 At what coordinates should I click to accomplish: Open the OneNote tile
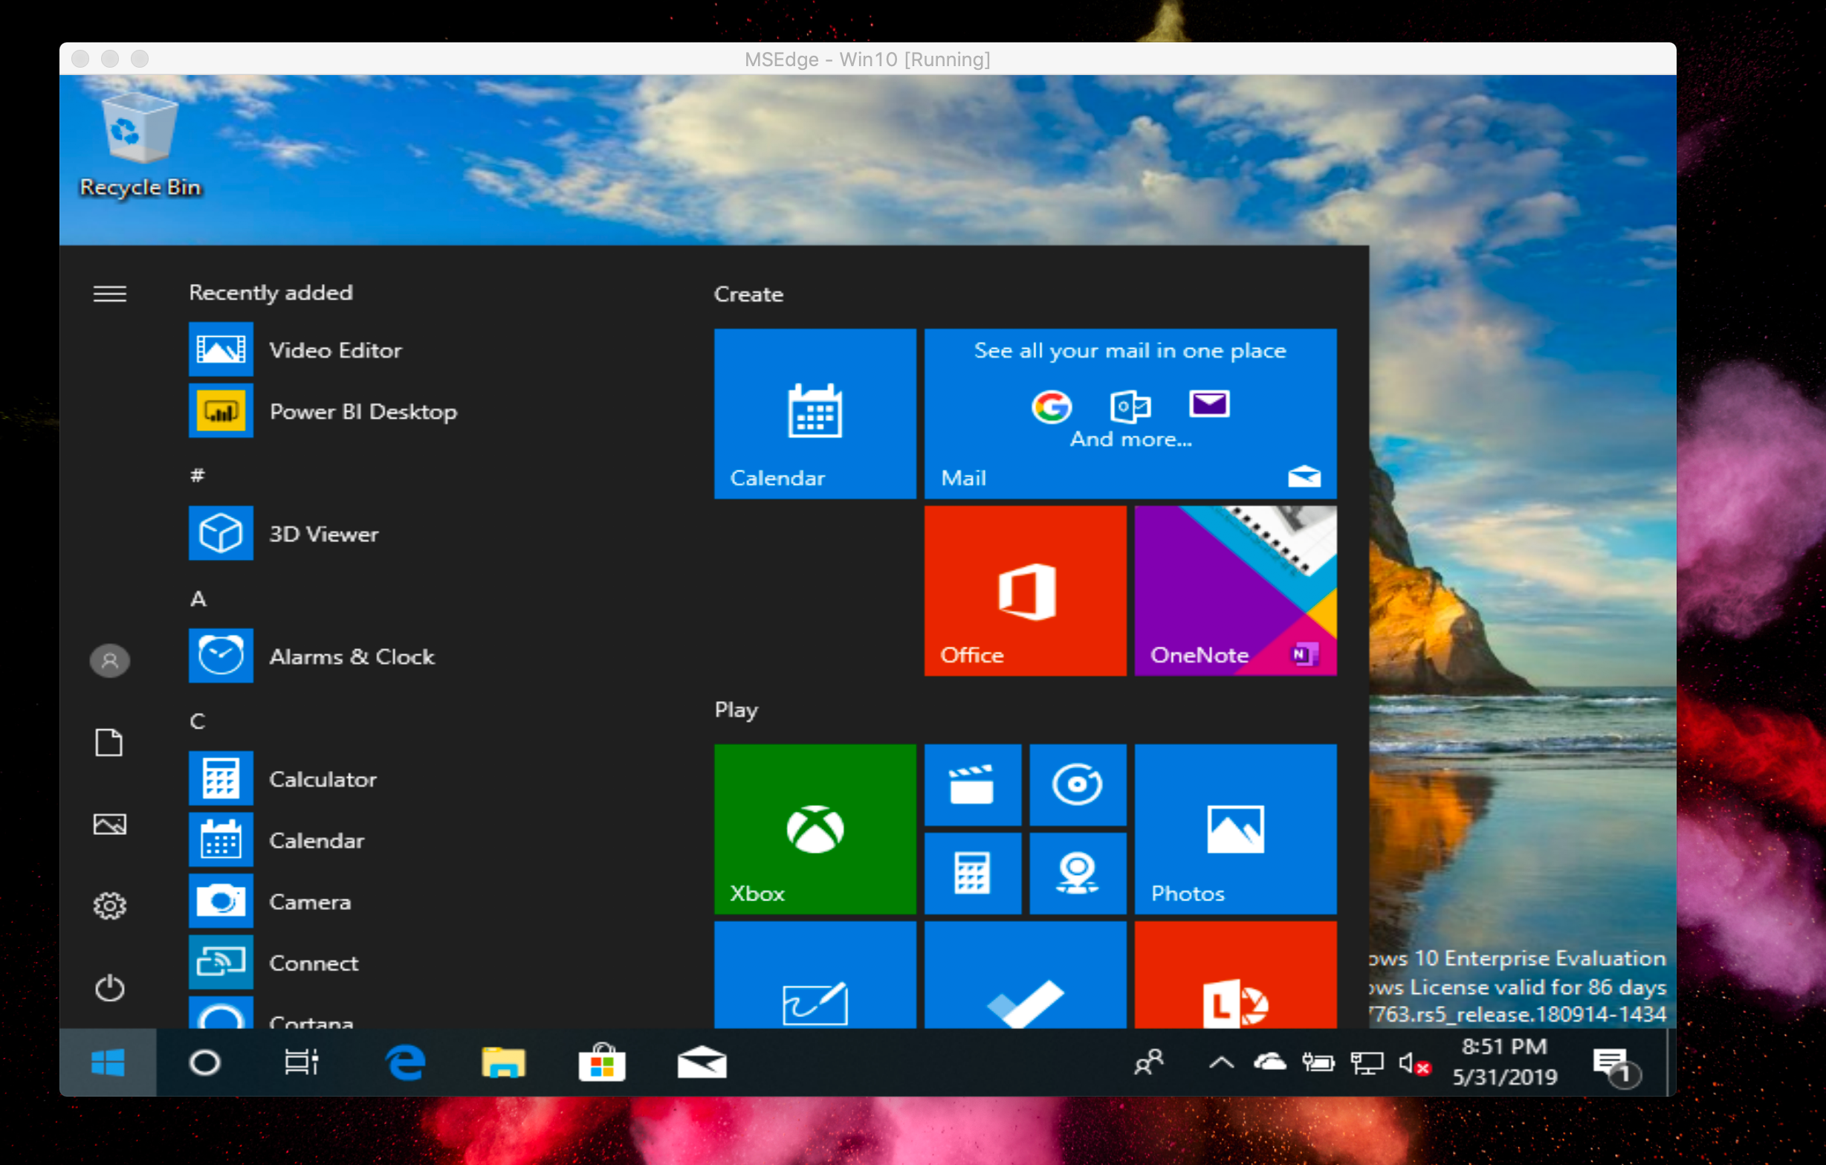1235,591
